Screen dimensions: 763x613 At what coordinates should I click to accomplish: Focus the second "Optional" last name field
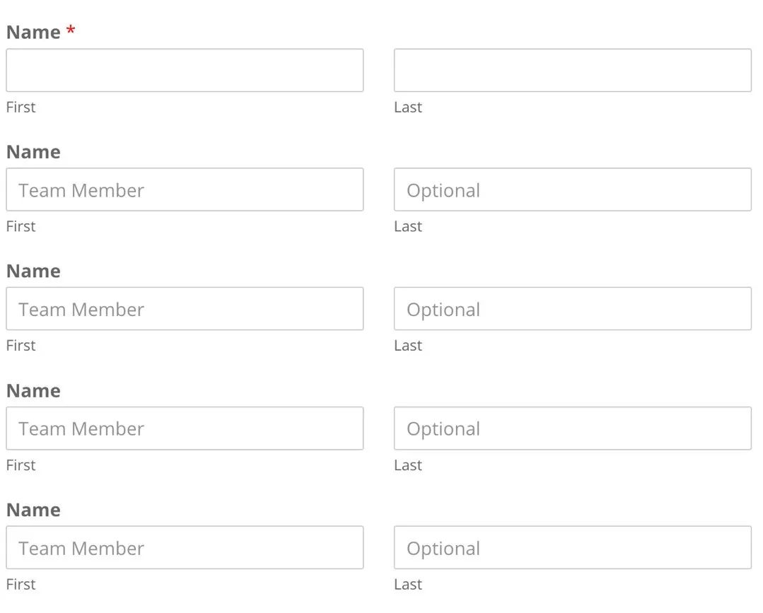point(572,309)
